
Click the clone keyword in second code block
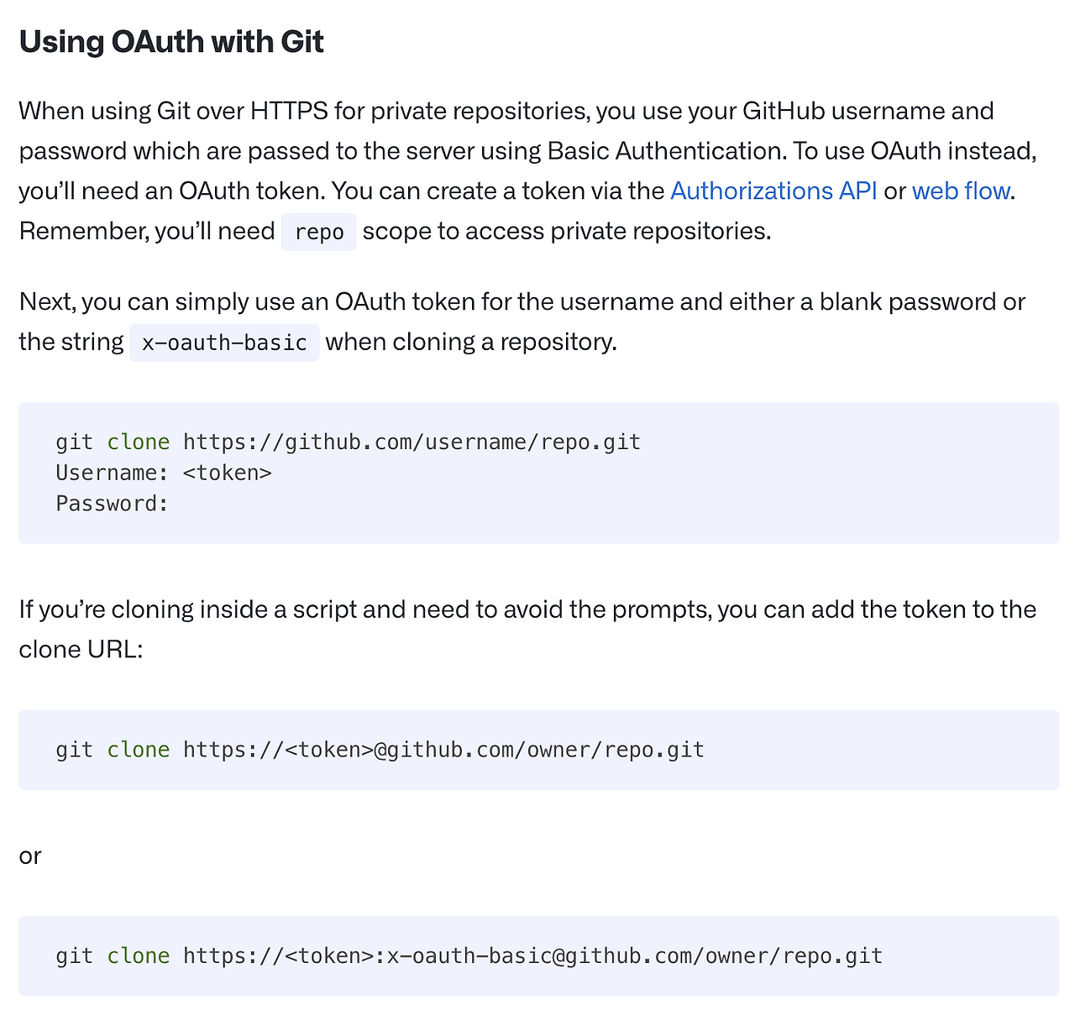click(138, 750)
